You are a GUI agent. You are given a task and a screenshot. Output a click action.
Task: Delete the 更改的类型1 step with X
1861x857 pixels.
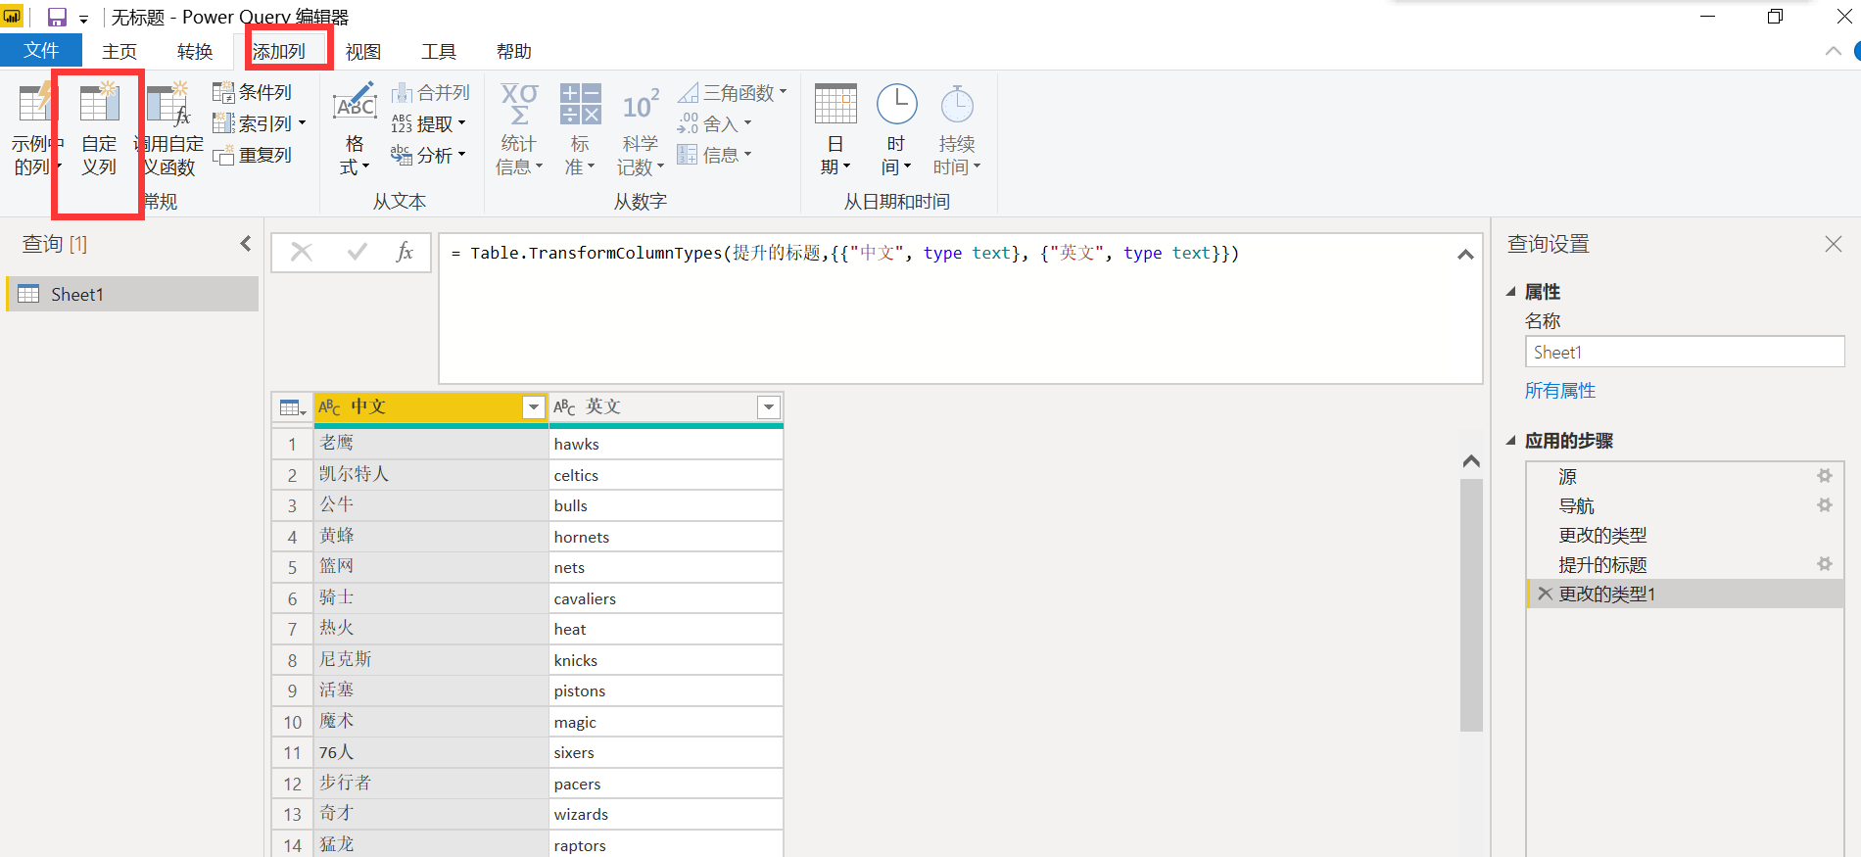coord(1545,594)
